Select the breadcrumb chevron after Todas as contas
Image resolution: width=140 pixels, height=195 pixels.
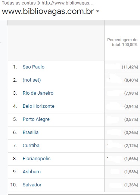[38, 3]
